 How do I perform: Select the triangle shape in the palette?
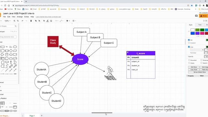pos(3,55)
